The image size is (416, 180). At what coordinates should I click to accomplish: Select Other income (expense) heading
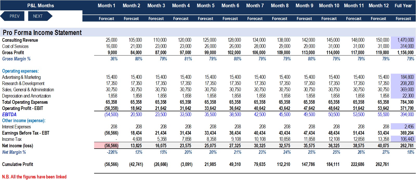tap(24, 121)
